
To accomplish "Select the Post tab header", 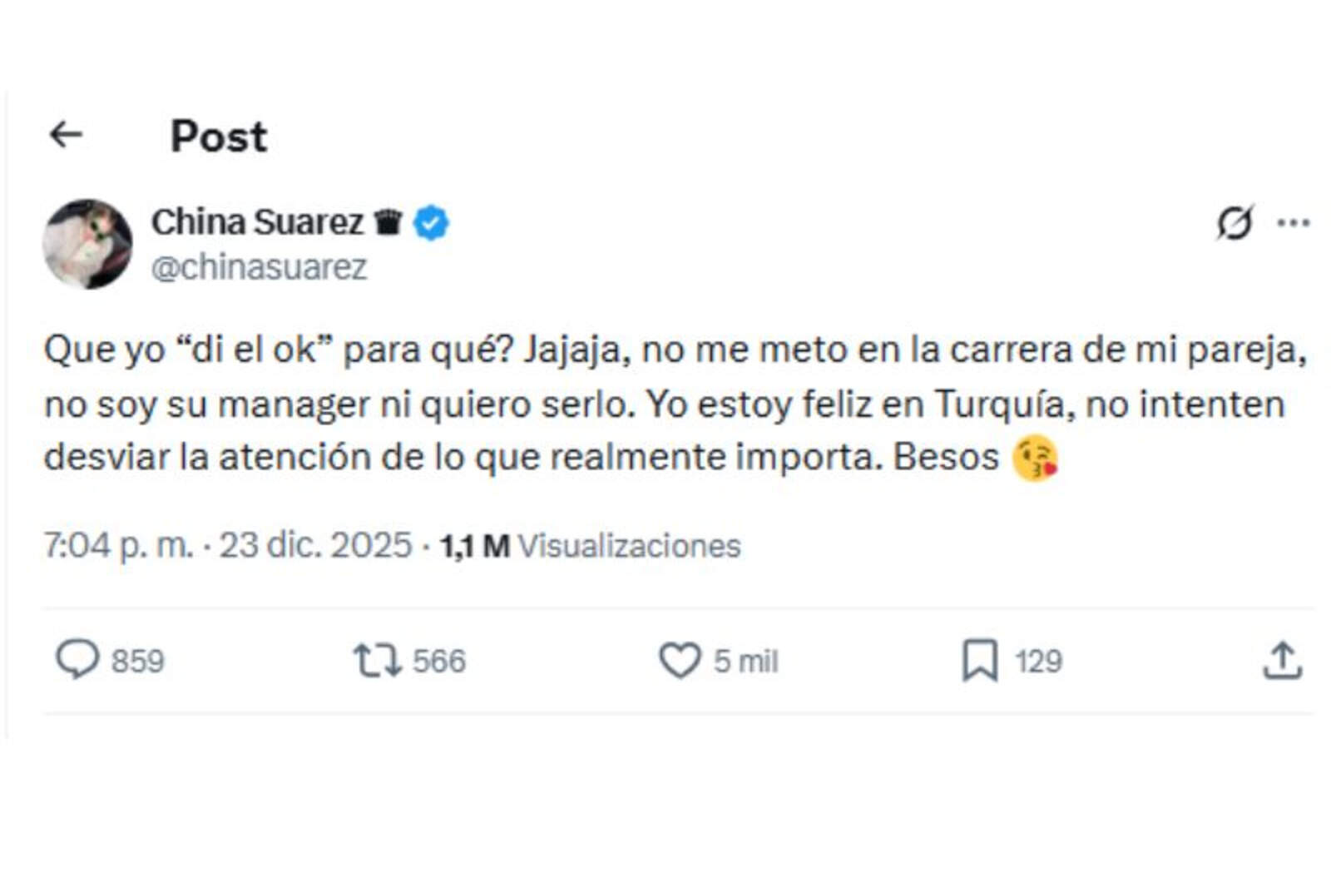I will [217, 136].
